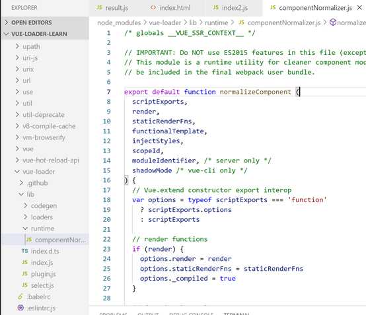Click the babel icon beside .babelrc
Screen dimensions: 366x315
click(20, 297)
